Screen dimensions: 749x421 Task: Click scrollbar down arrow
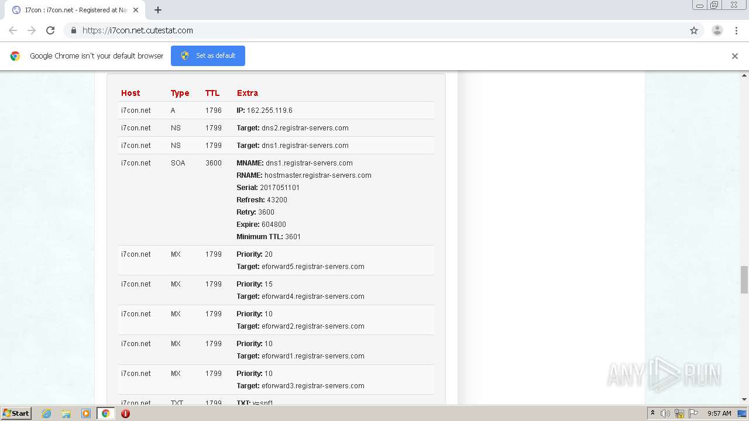coord(744,399)
